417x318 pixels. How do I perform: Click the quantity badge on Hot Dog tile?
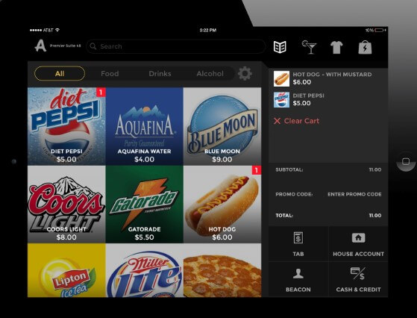coord(257,170)
